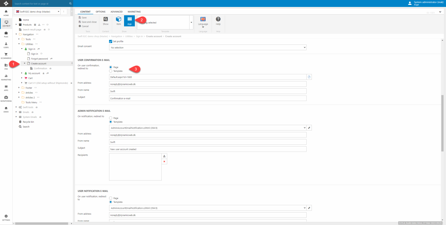Image resolution: width=446 pixels, height=225 pixels.
Task: Expand the Footer tree node
Action: click(19, 88)
